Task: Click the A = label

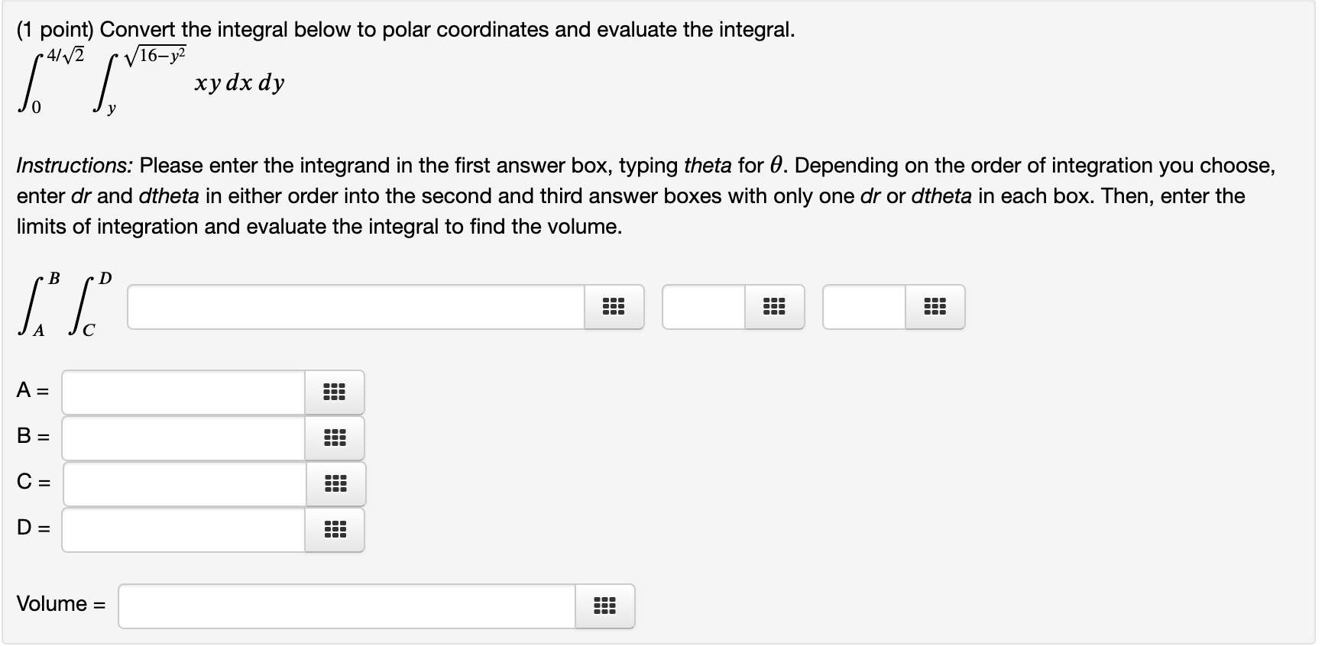Action: [x=32, y=392]
